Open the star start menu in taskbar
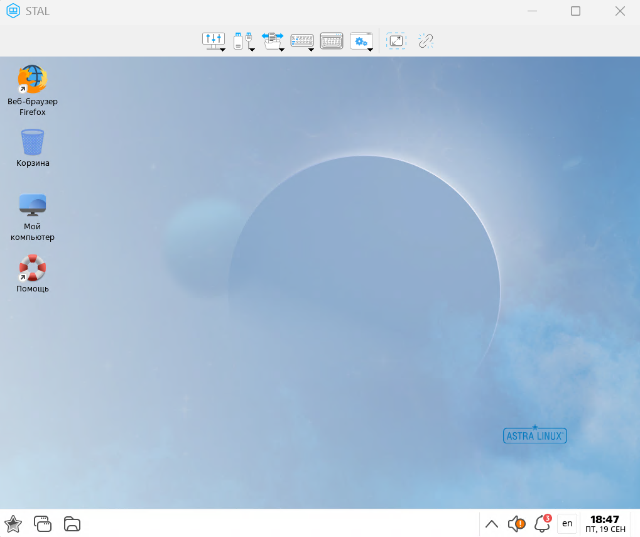The height and width of the screenshot is (537, 640). (x=13, y=524)
